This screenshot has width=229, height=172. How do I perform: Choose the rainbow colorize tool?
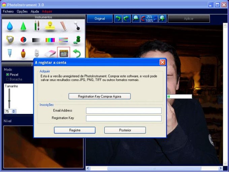pos(50,40)
